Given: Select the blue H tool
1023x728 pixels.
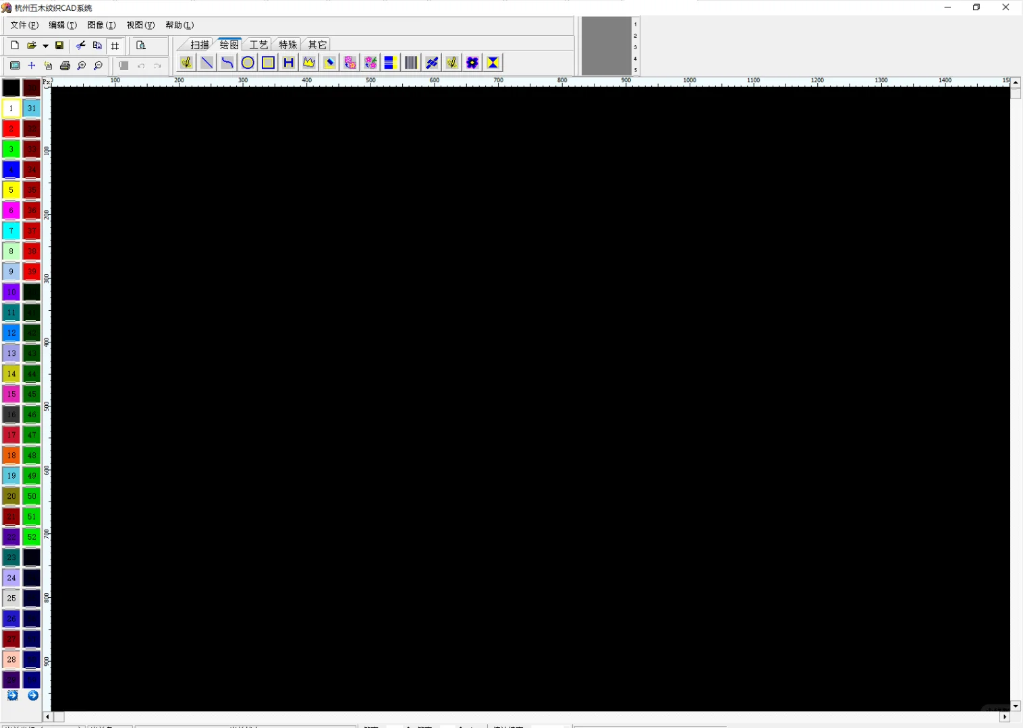Looking at the screenshot, I should coord(289,63).
